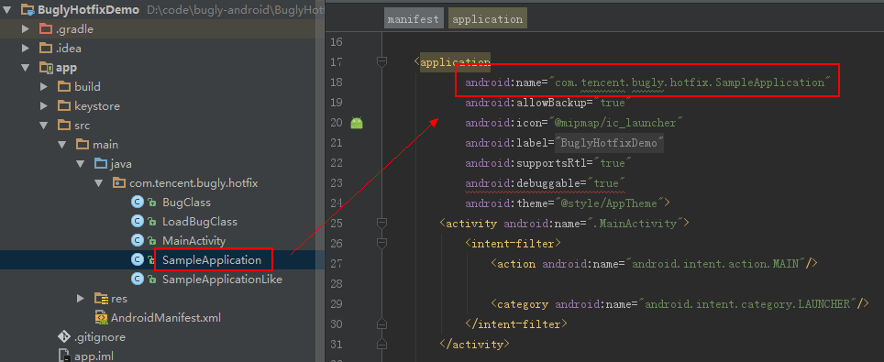This screenshot has width=884, height=362.
Task: Click the src folder icon
Action: pyautogui.click(x=64, y=126)
